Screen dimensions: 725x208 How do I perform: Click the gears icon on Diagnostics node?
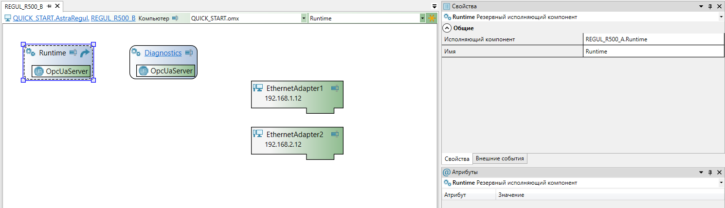click(136, 52)
